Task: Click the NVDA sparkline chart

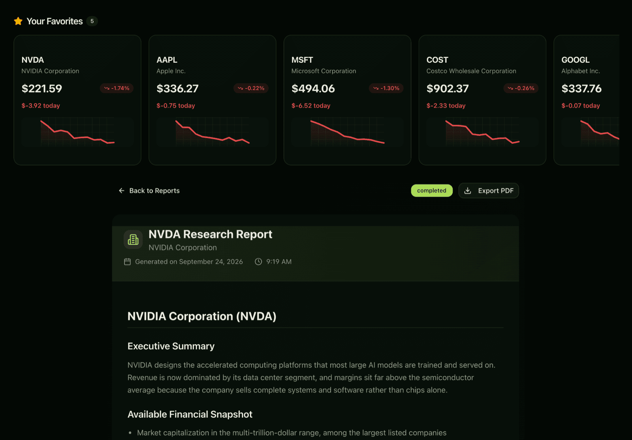Action: point(77,132)
